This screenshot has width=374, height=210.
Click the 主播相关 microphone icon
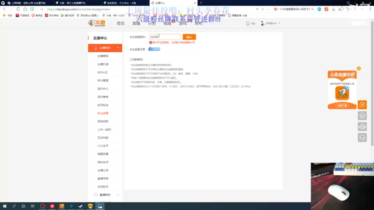click(95, 48)
